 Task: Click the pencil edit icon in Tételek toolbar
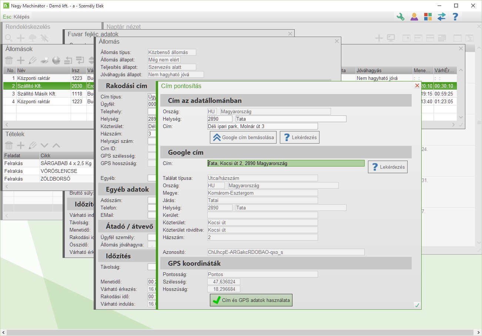[33, 145]
